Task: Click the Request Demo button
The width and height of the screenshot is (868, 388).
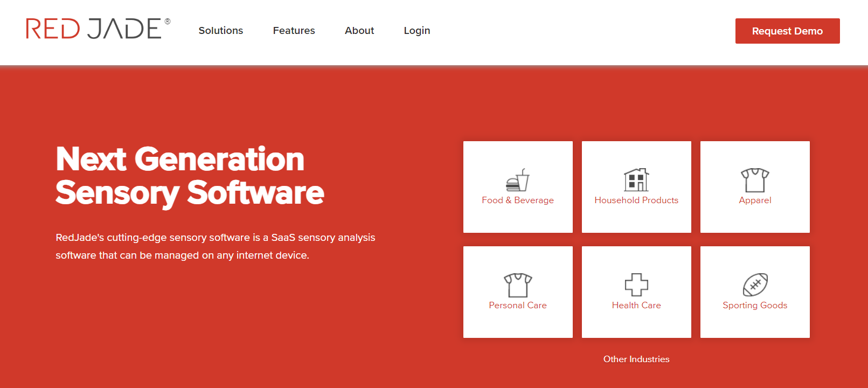Action: [x=787, y=31]
